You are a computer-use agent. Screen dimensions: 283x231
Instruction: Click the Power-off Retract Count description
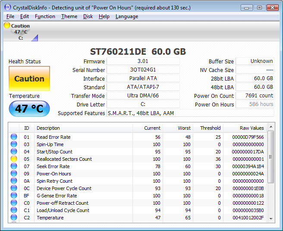click(63, 203)
